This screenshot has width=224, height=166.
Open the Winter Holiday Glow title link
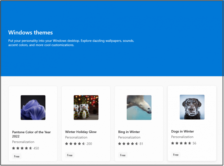tap(81, 132)
